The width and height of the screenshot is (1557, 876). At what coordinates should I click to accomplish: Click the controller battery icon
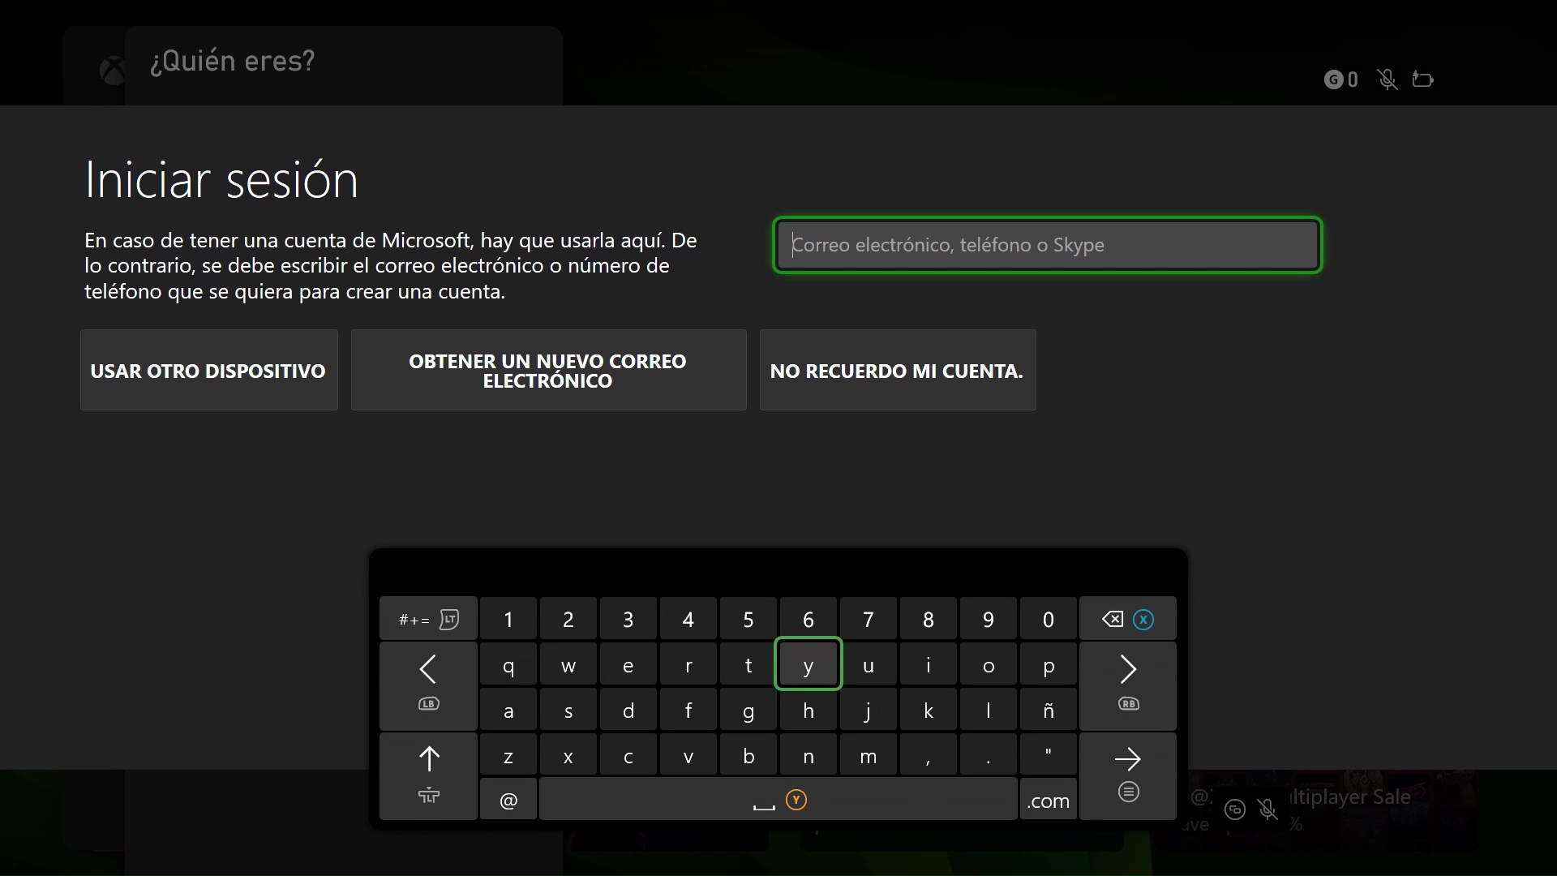(1423, 79)
